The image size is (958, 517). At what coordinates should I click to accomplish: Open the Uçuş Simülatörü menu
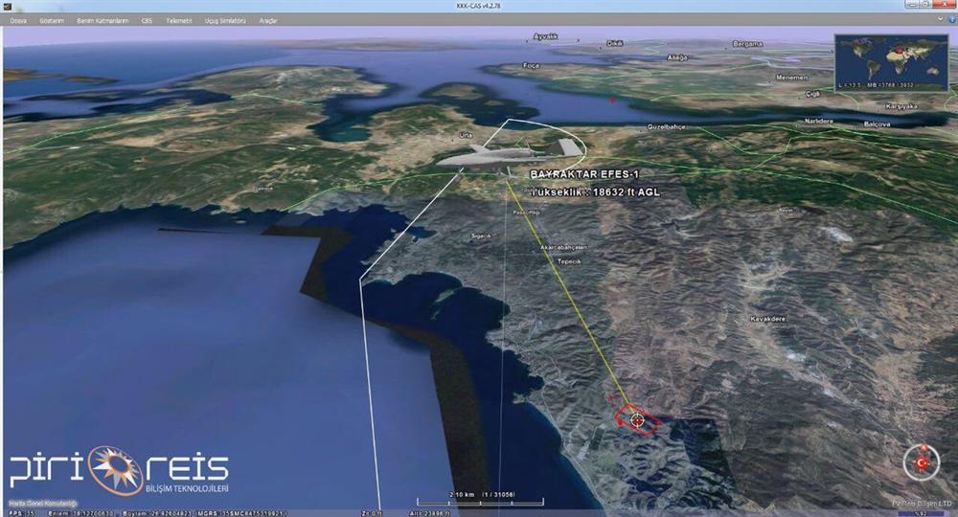click(226, 19)
